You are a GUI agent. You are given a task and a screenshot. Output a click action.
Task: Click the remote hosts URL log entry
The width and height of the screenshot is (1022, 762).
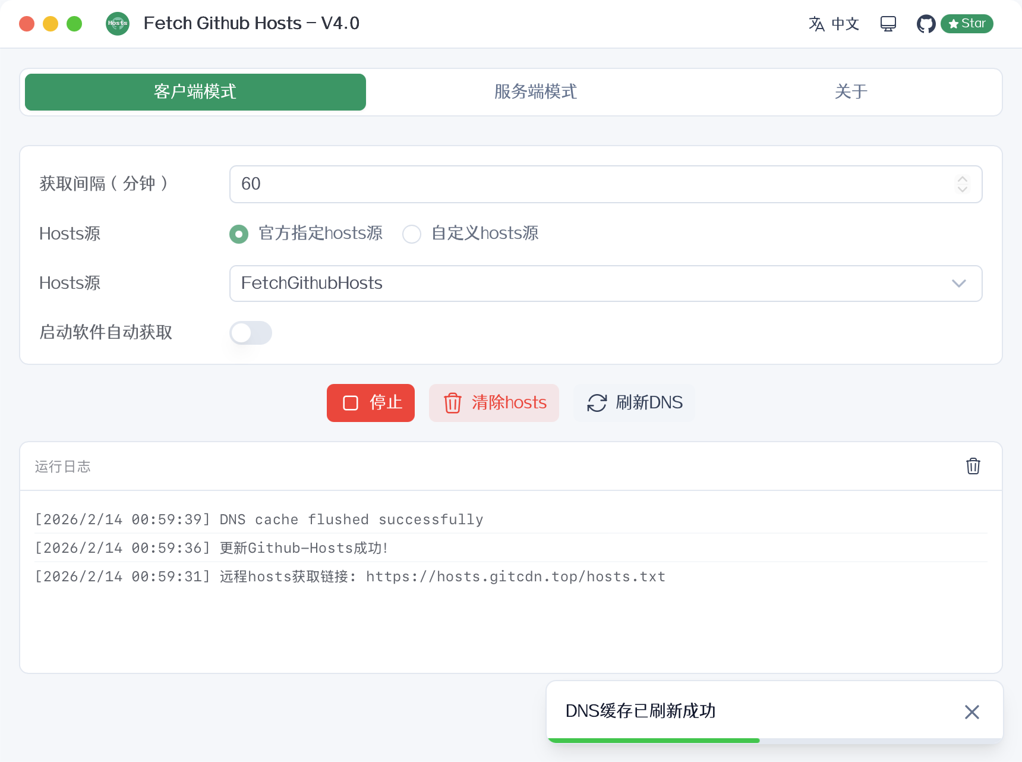tap(511, 577)
